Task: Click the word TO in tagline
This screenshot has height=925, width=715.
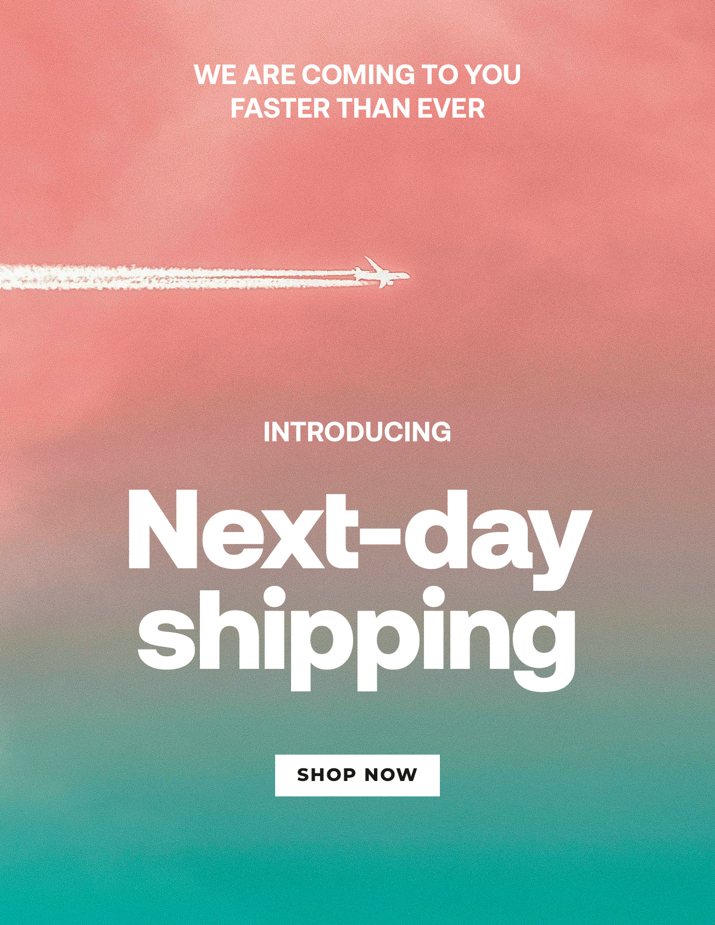Action: (440, 75)
